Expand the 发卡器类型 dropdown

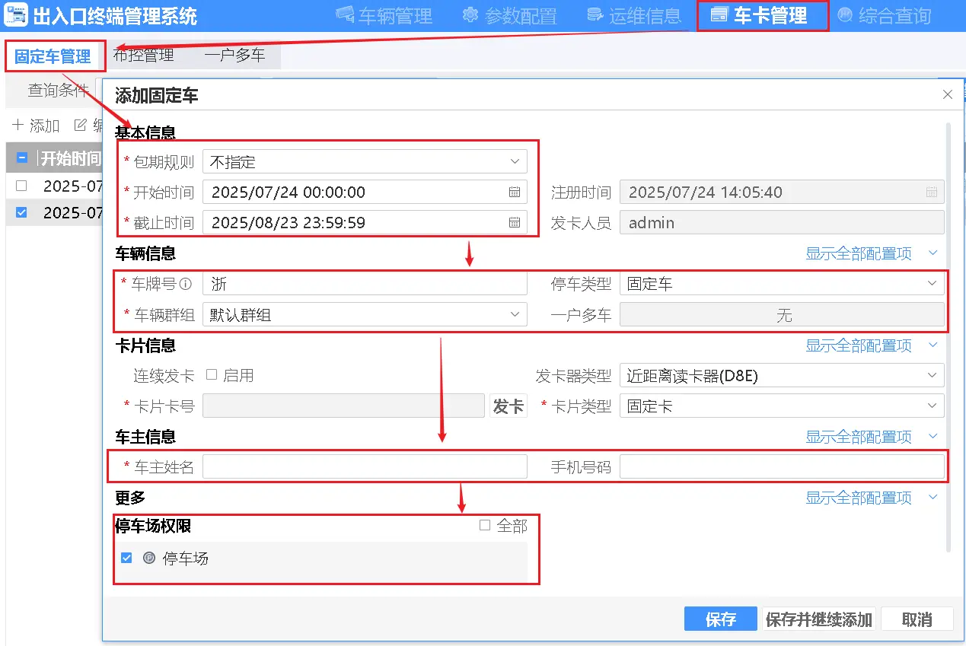(x=781, y=376)
